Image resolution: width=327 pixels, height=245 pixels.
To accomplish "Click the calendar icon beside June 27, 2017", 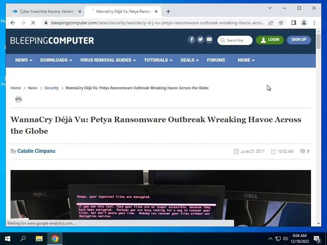I will (236, 151).
